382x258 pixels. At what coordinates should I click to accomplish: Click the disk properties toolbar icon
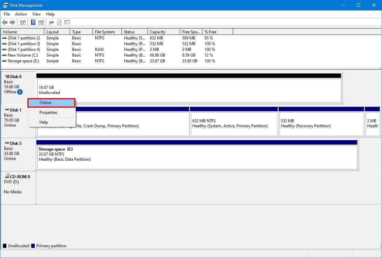[51, 22]
